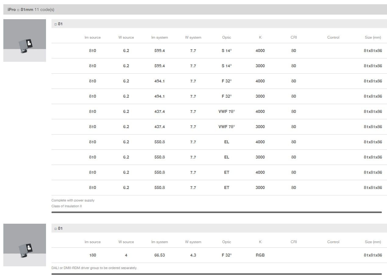Viewport: 387px width, 280px height.
Task: Click the first iPro 81 product thumbnail
Action: click(25, 40)
